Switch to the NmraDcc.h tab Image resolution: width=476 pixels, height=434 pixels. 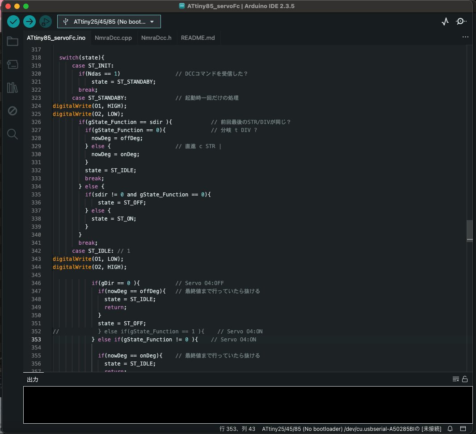click(x=156, y=38)
